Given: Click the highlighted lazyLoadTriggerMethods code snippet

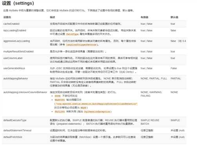Looking at the screenshot, I should tap(81, 44).
